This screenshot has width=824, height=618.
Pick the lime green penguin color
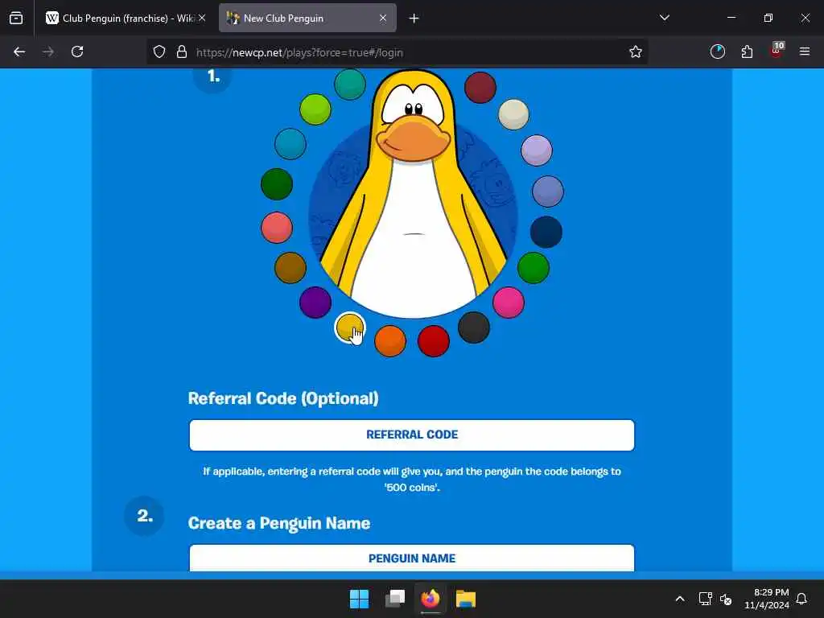point(315,109)
